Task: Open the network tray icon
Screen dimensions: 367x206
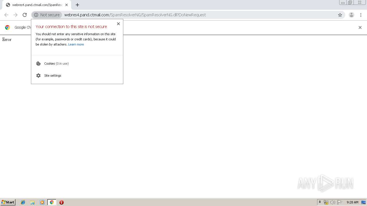Action: pyautogui.click(x=326, y=202)
